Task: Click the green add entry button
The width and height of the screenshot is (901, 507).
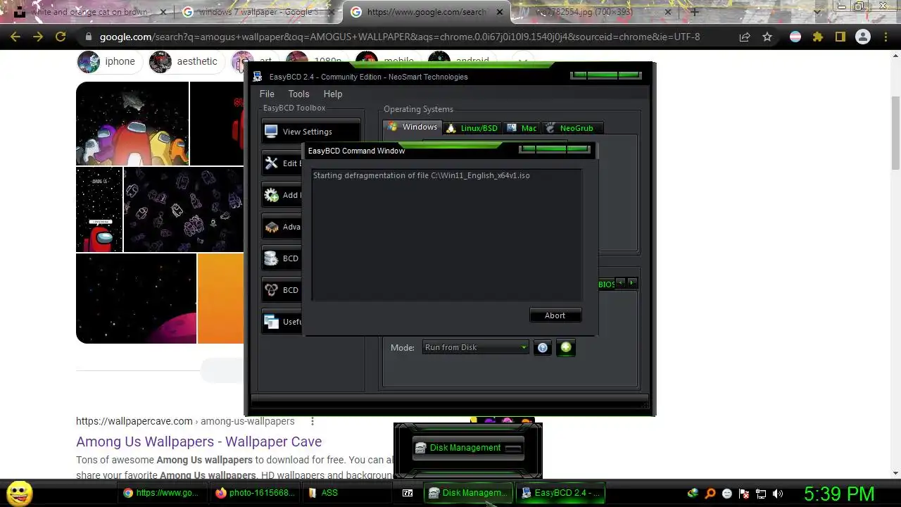Action: point(566,348)
